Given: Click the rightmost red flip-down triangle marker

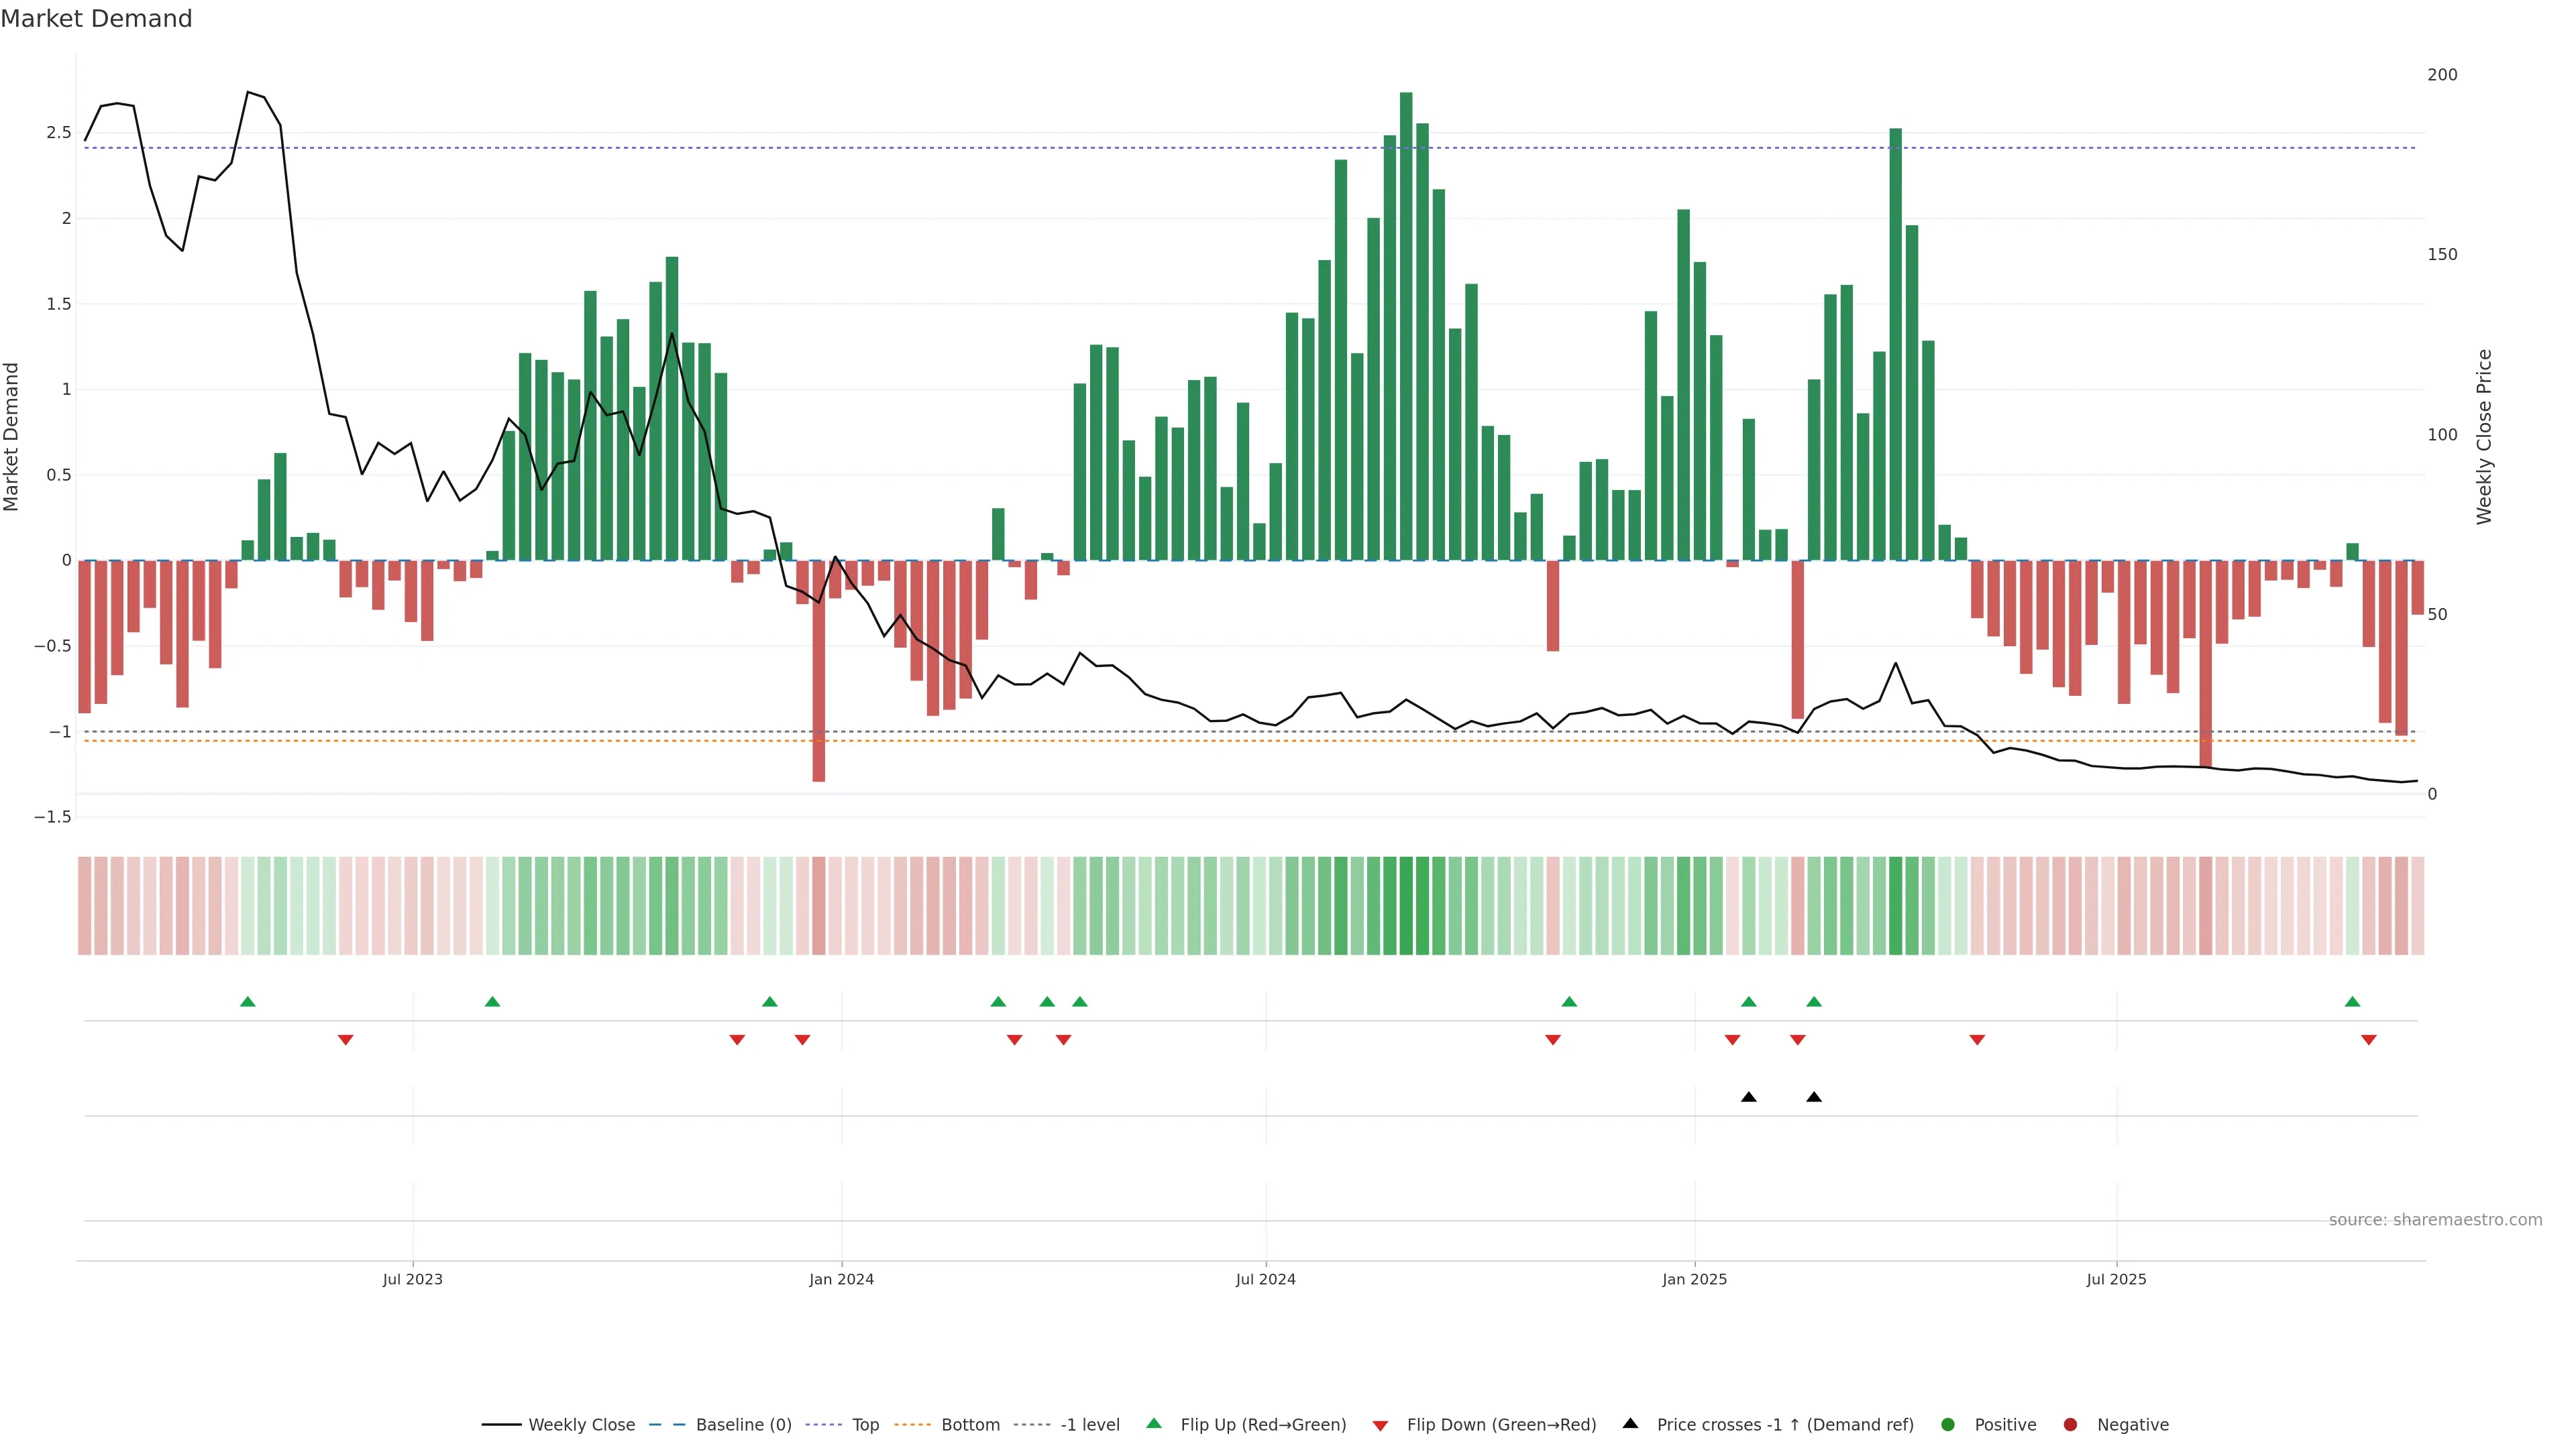Looking at the screenshot, I should (x=2368, y=1040).
